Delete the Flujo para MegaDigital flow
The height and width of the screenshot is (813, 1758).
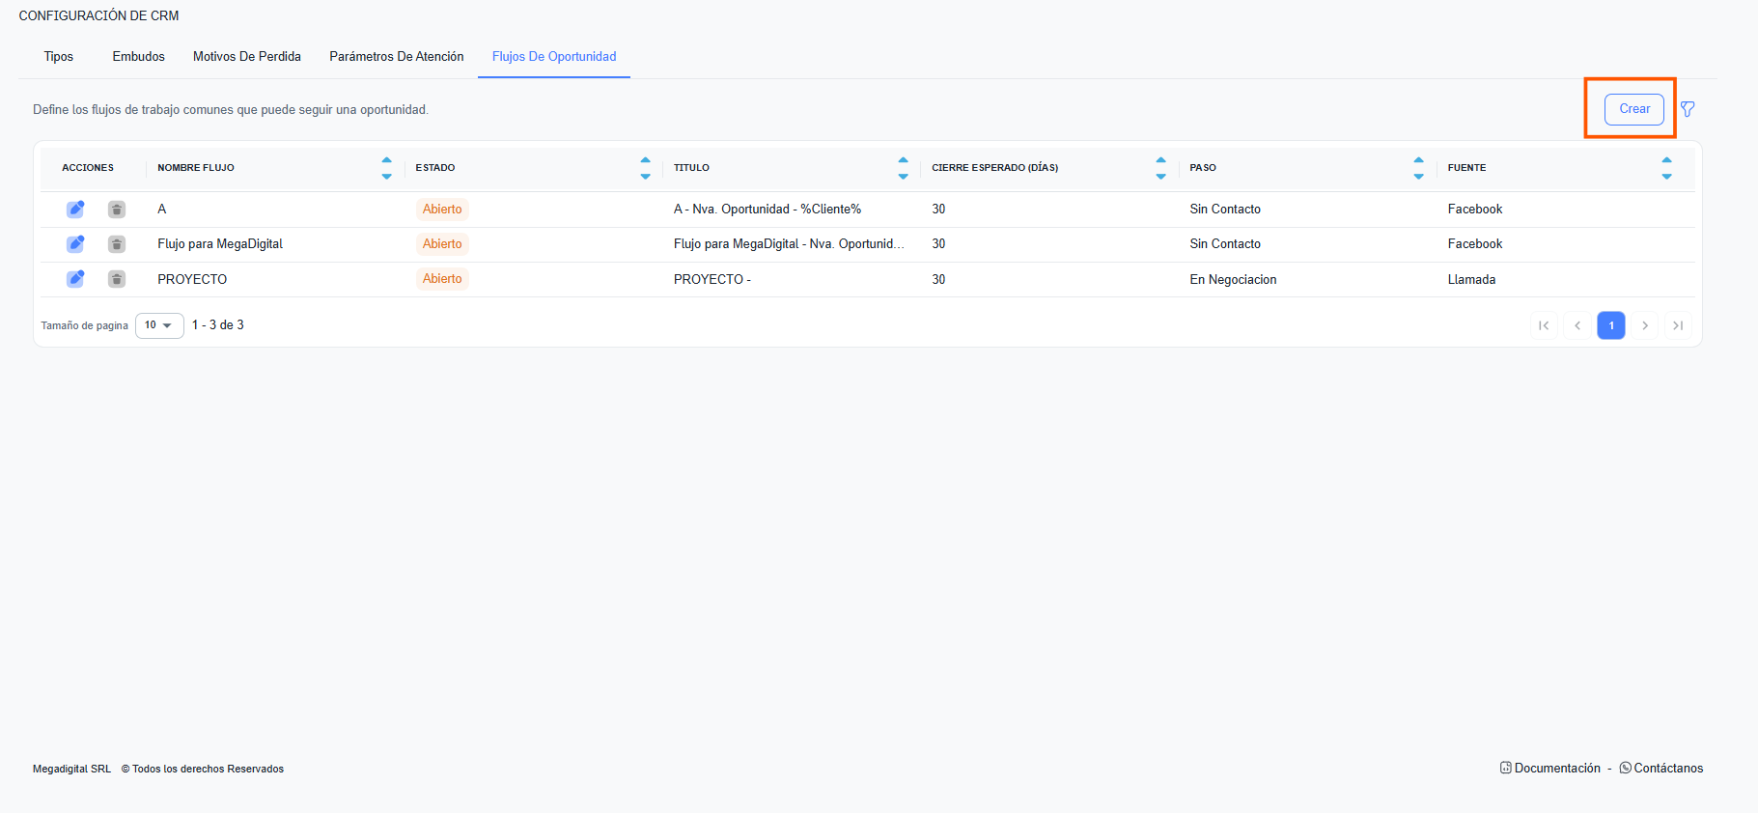point(117,244)
